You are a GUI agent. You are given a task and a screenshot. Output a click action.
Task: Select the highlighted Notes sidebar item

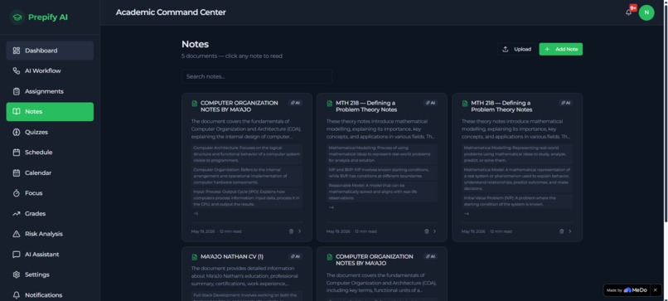click(x=50, y=112)
